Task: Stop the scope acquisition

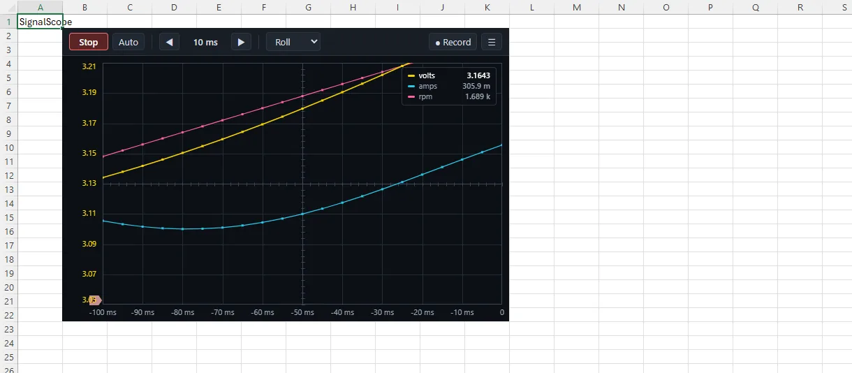Action: (89, 42)
